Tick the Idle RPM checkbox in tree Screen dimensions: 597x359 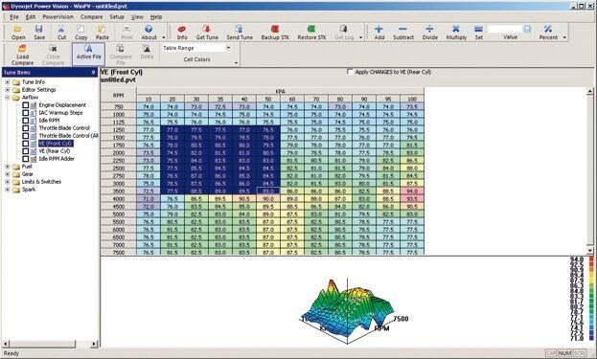click(x=25, y=121)
